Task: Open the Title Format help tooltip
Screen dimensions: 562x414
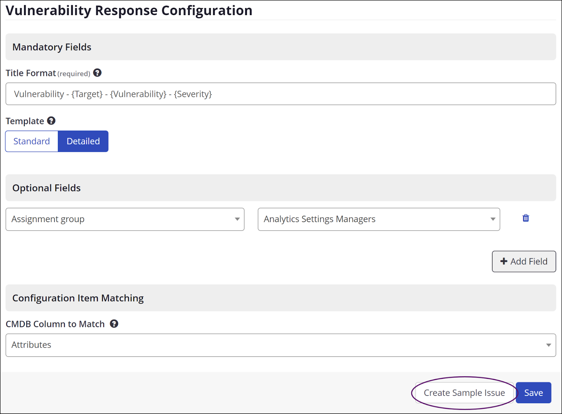Action: [97, 73]
